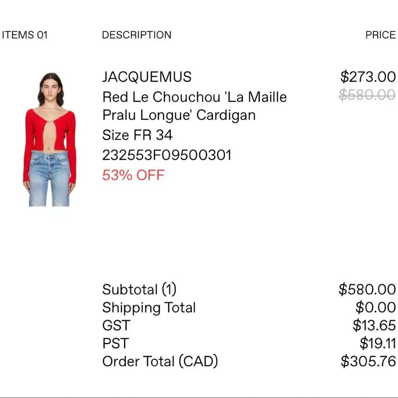
Task: Click the Order Total (CAD) label
Action: [160, 361]
